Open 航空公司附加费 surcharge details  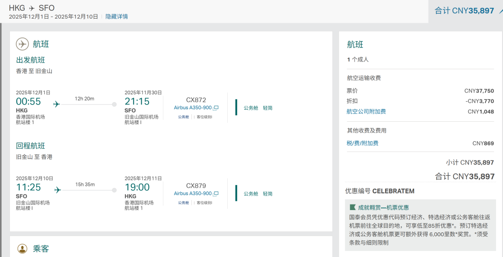(366, 112)
